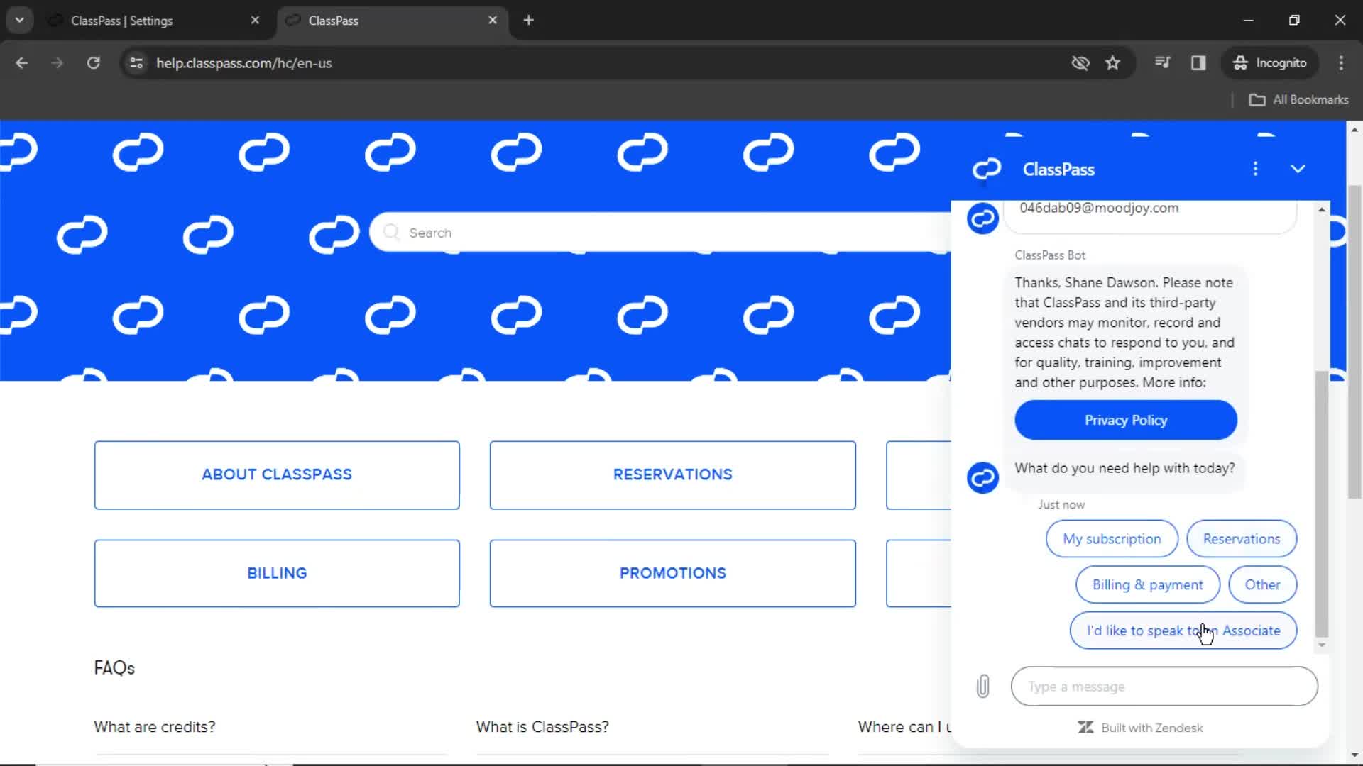
Task: Close the ClassPass | Settings tab
Action: [255, 21]
